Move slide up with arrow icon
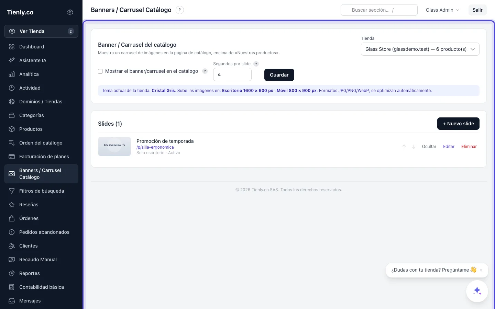Image resolution: width=495 pixels, height=309 pixels. 404,147
